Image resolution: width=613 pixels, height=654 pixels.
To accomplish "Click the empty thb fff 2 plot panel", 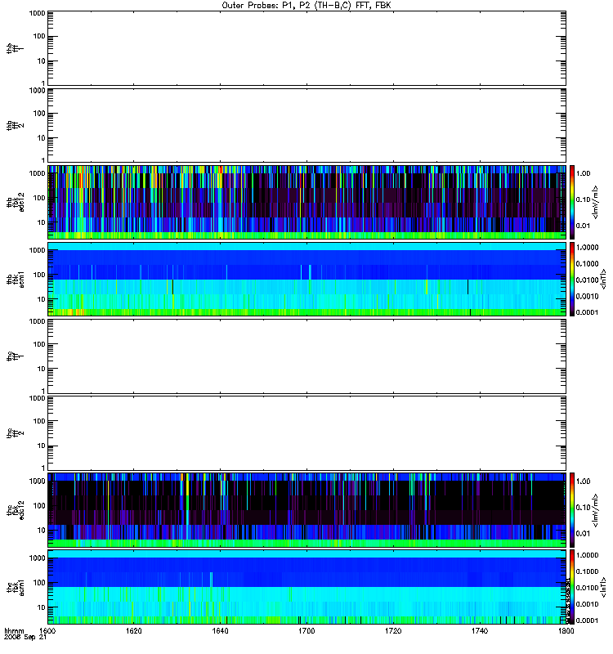I will 307,126.
